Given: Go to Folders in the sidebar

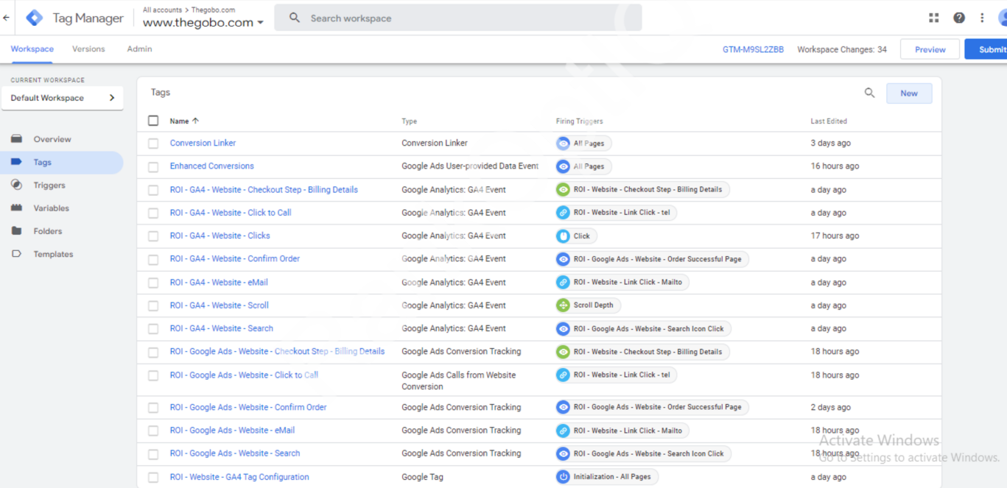Looking at the screenshot, I should tap(47, 231).
